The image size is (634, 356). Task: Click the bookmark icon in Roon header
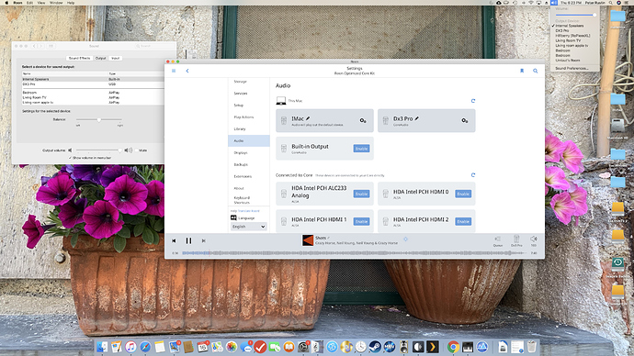coord(522,71)
